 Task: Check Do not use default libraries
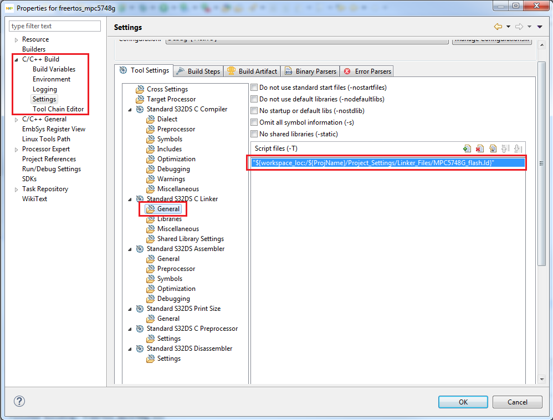coord(254,99)
